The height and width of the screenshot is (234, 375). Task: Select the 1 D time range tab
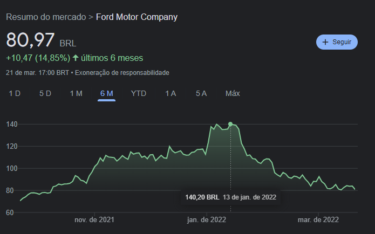15,93
